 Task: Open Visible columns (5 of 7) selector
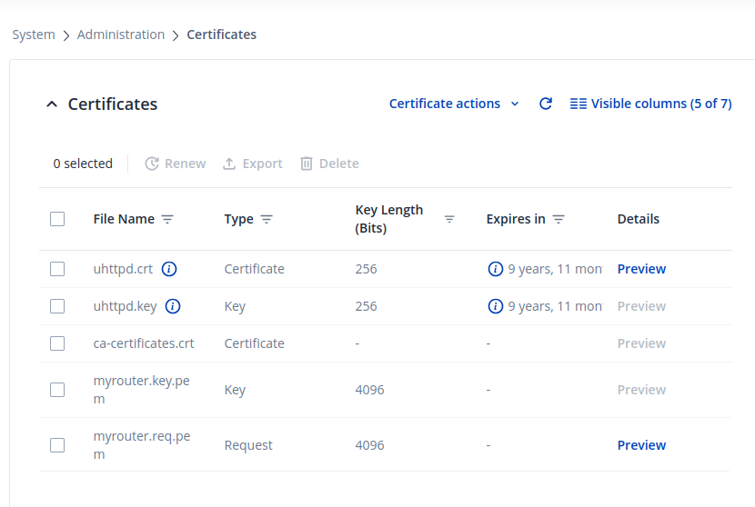tap(650, 104)
